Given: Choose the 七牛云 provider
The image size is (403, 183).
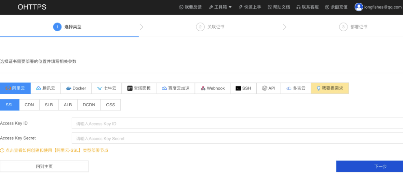Looking at the screenshot, I should [107, 88].
